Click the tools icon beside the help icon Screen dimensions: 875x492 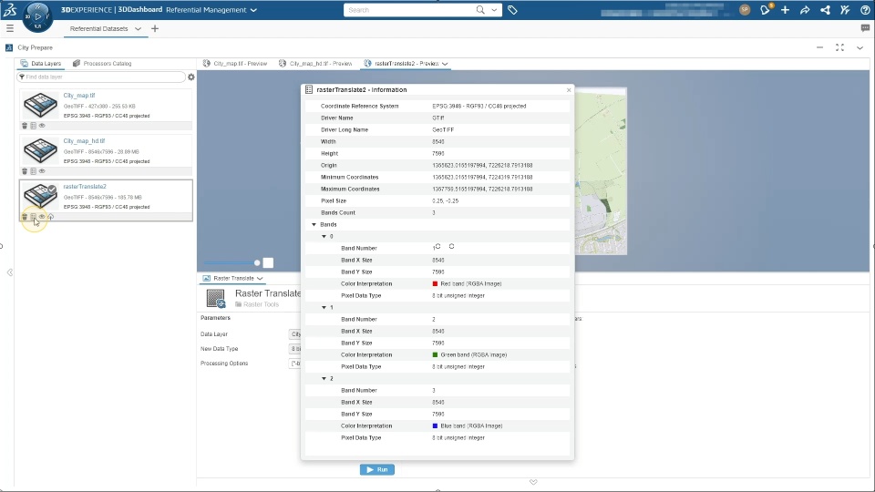(x=845, y=9)
